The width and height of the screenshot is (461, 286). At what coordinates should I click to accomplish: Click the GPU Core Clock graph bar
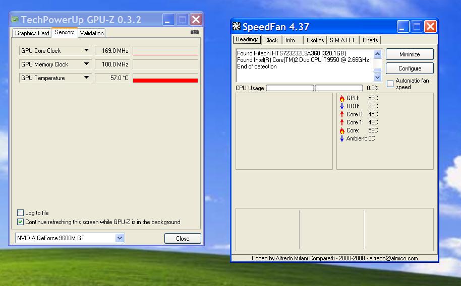click(165, 50)
